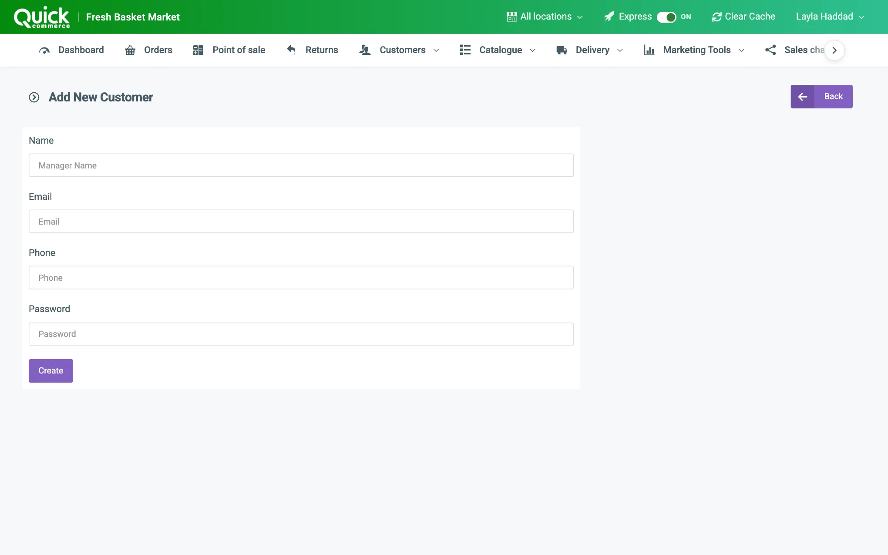
Task: Click the Customers people icon
Action: [x=365, y=50]
